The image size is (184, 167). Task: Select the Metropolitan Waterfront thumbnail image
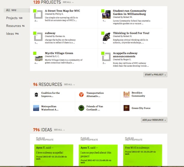pos(36,108)
